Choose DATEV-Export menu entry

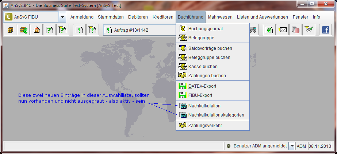[202, 86]
